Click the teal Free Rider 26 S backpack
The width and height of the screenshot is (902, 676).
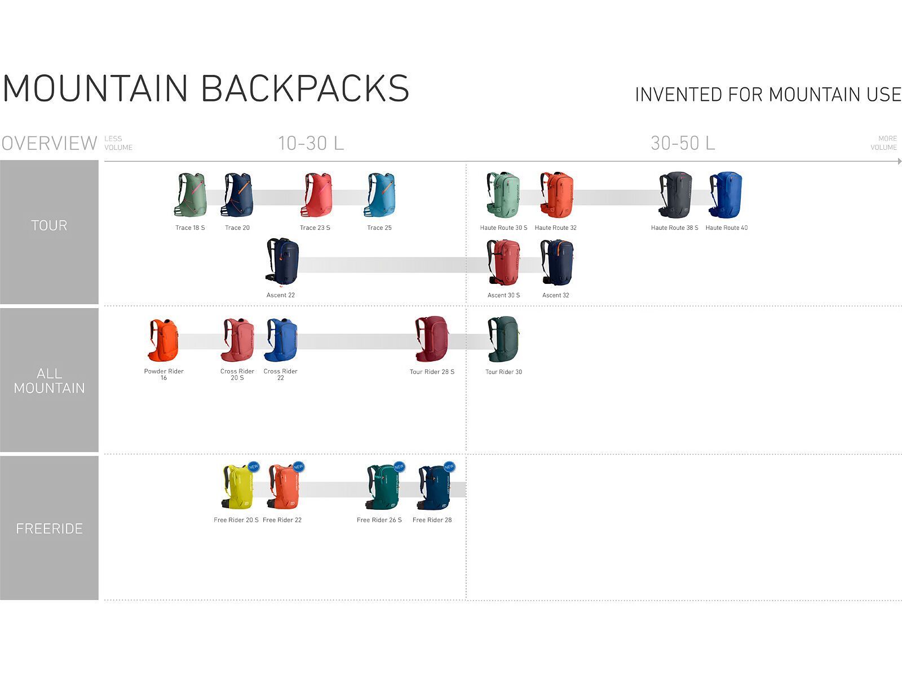point(382,487)
